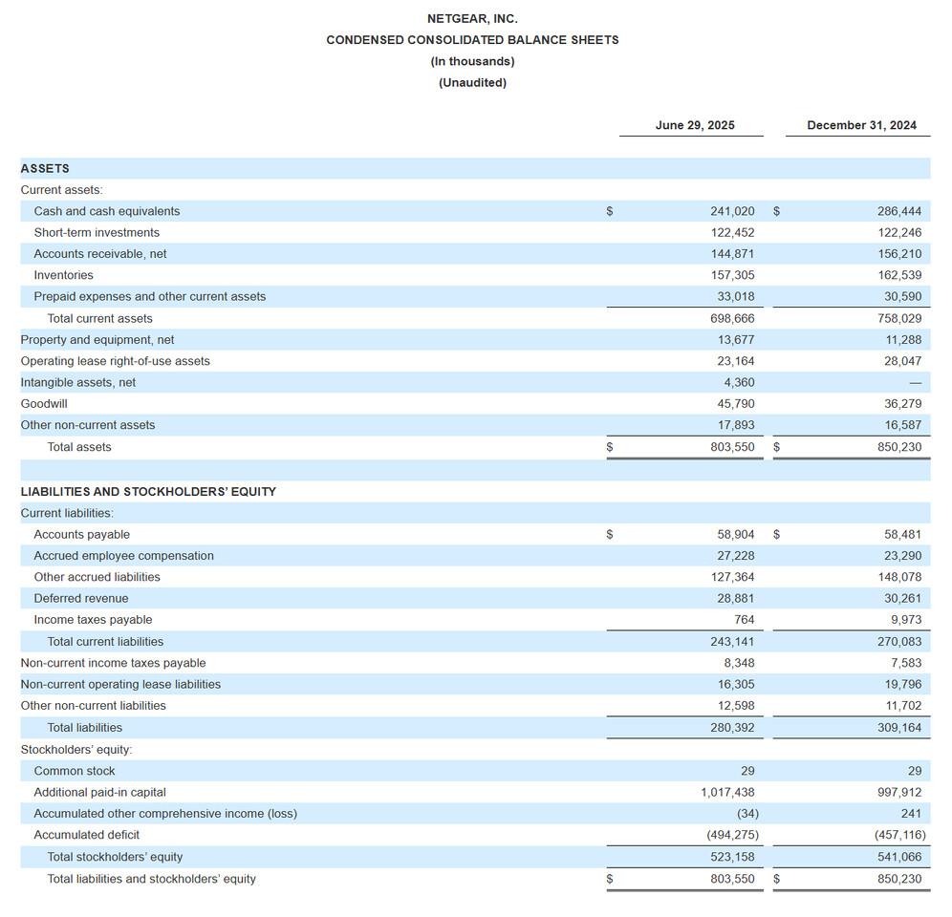Click the NETGEAR, INC. title
Viewport: 952px width, 917px height.
[x=472, y=19]
